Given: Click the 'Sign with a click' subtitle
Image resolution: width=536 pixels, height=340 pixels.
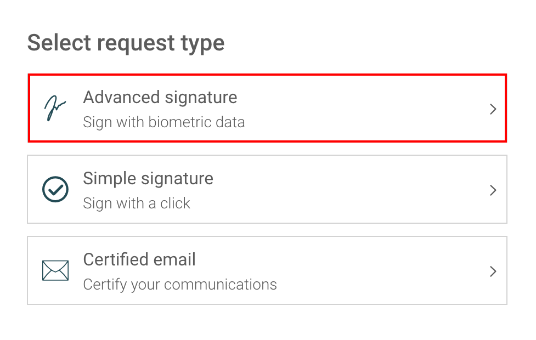Looking at the screenshot, I should pyautogui.click(x=137, y=203).
